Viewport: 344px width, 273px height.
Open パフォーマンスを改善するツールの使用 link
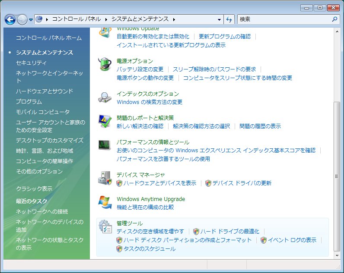click(163, 159)
